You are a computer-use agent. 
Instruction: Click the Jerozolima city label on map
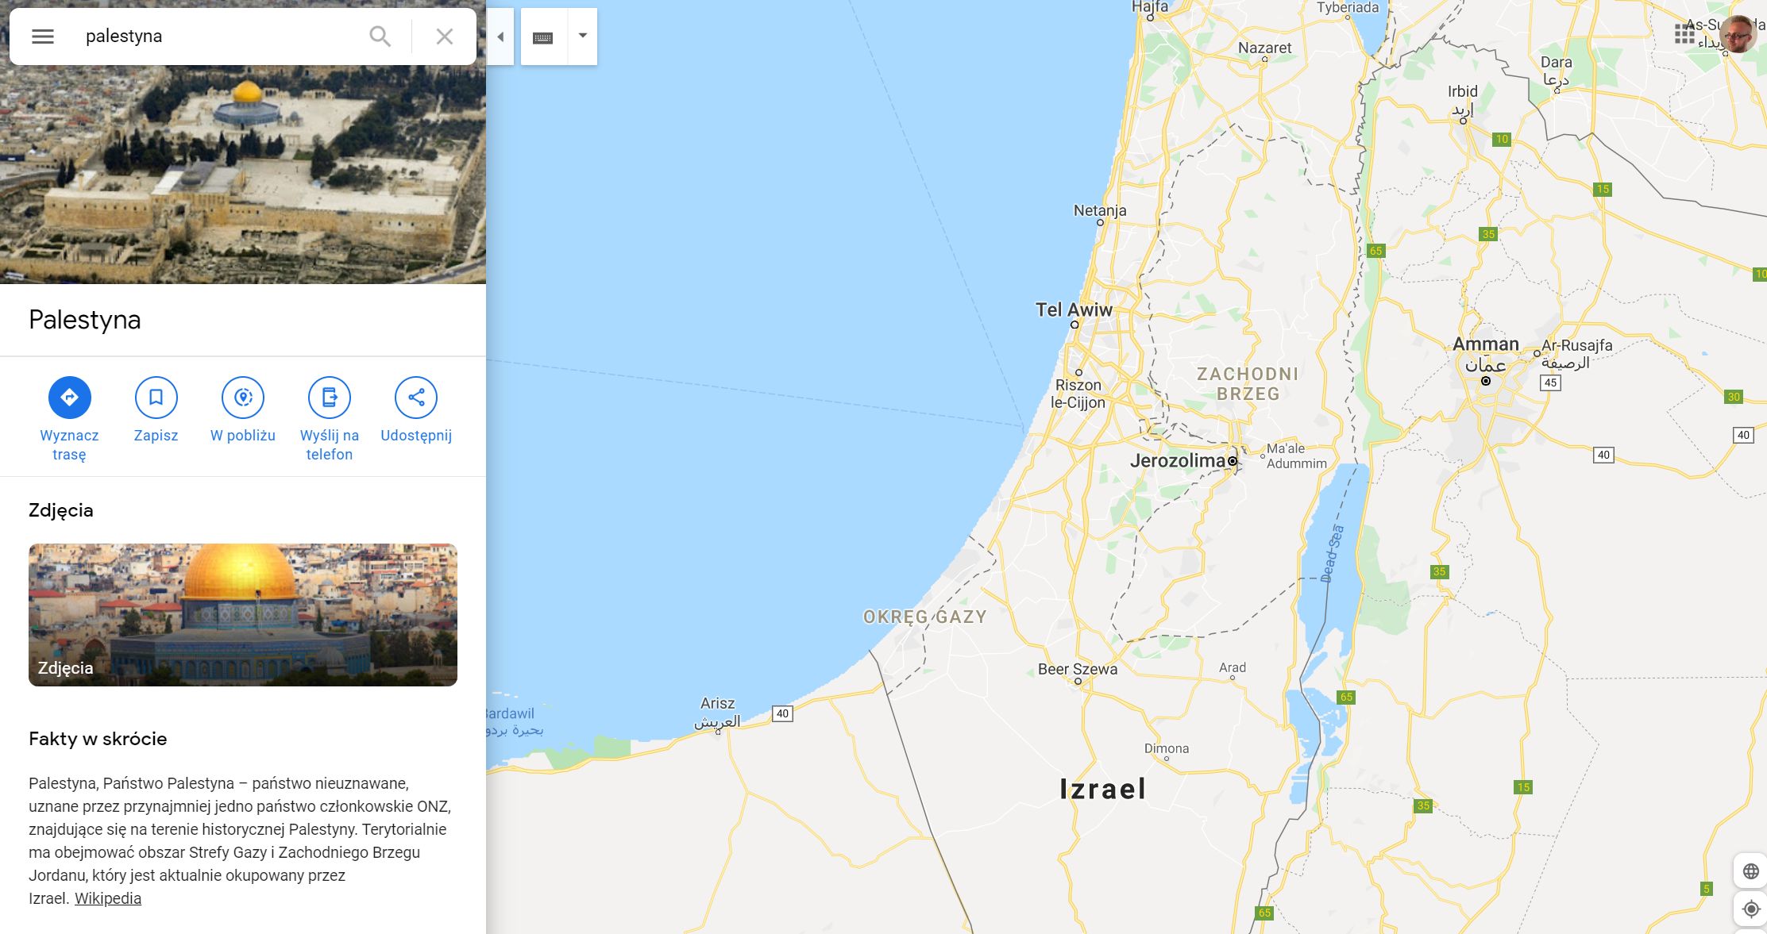click(1178, 460)
